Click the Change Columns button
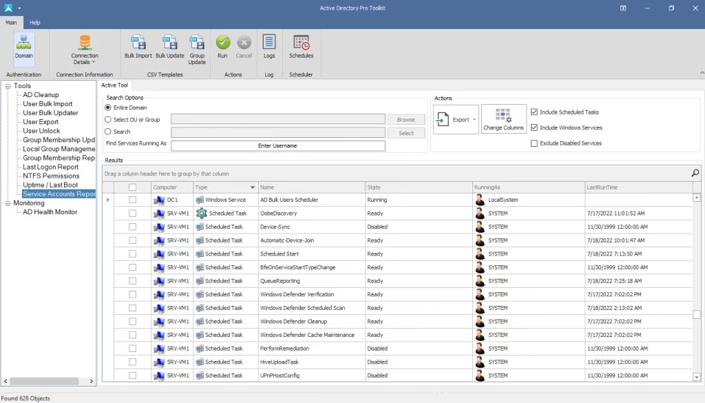705x403 pixels. 503,119
